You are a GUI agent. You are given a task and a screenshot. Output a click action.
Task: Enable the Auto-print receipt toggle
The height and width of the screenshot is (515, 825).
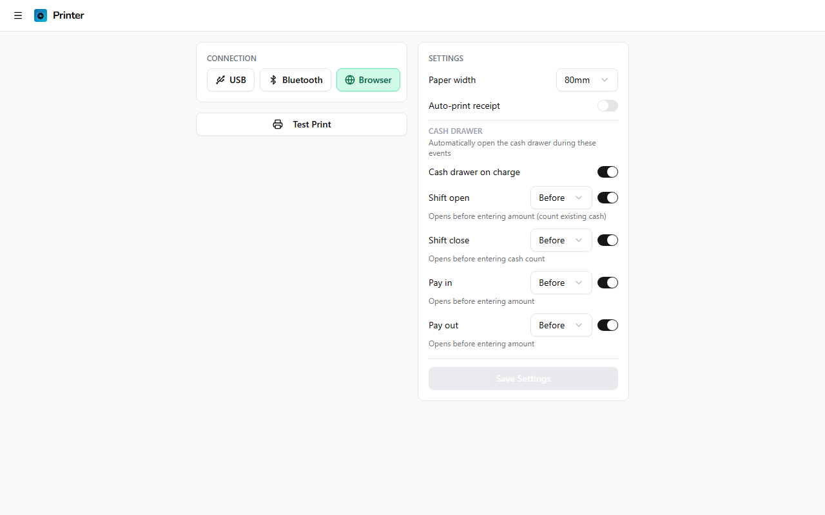point(607,106)
